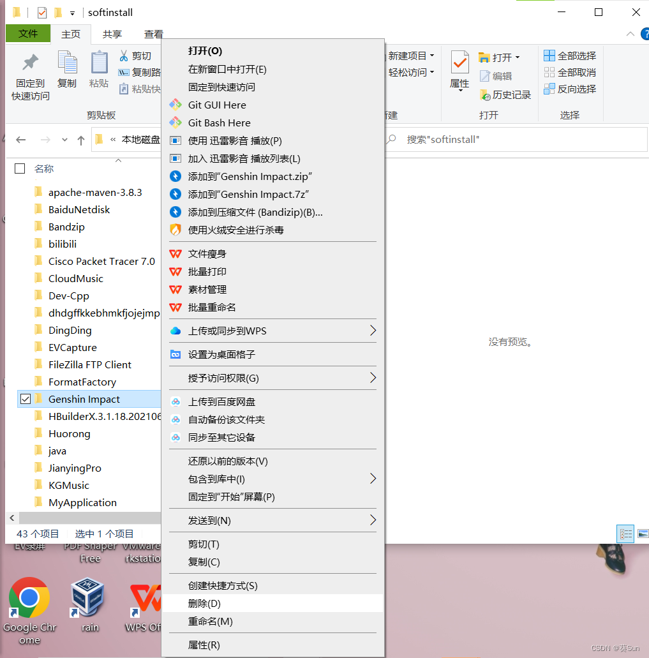Select WPS 文件瘦身 menu entry

(x=272, y=254)
